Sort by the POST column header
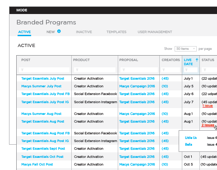 tap(26, 60)
